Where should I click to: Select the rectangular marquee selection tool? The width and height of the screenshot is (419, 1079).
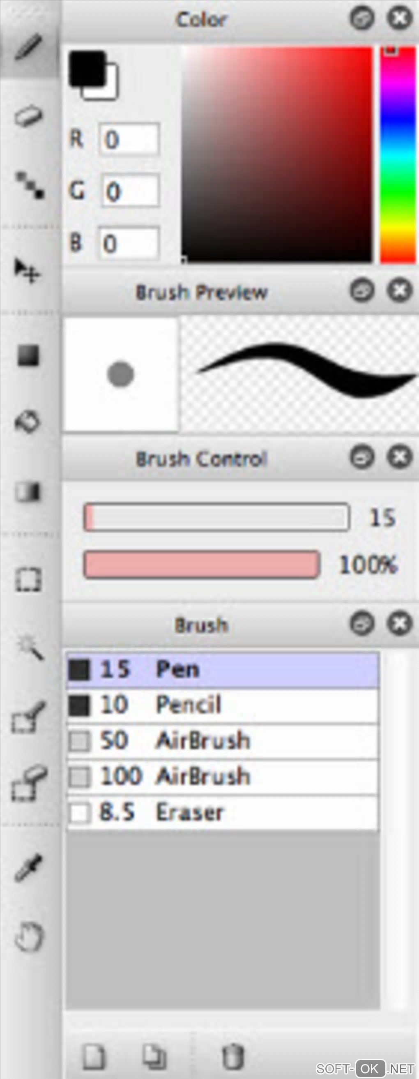click(x=28, y=580)
